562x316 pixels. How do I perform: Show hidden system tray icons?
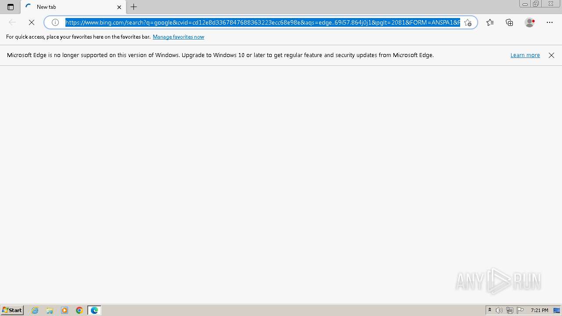pyautogui.click(x=490, y=310)
